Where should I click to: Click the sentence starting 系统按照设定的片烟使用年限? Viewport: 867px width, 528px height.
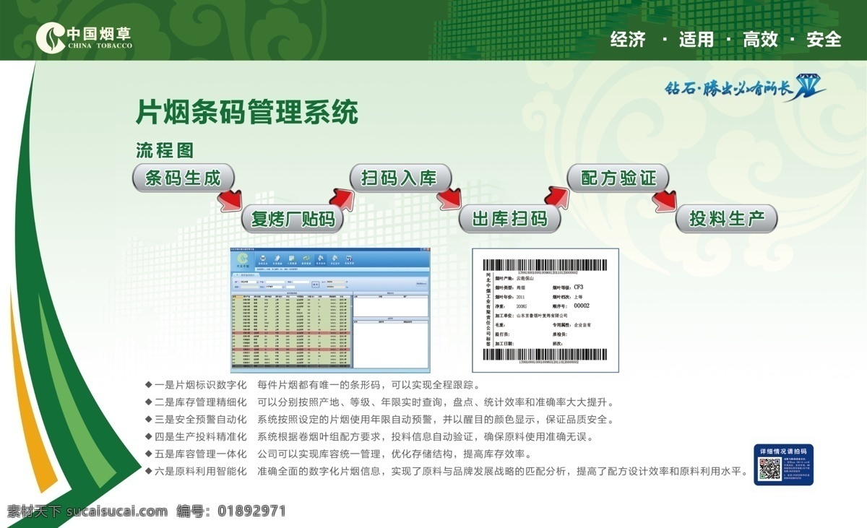pos(436,420)
